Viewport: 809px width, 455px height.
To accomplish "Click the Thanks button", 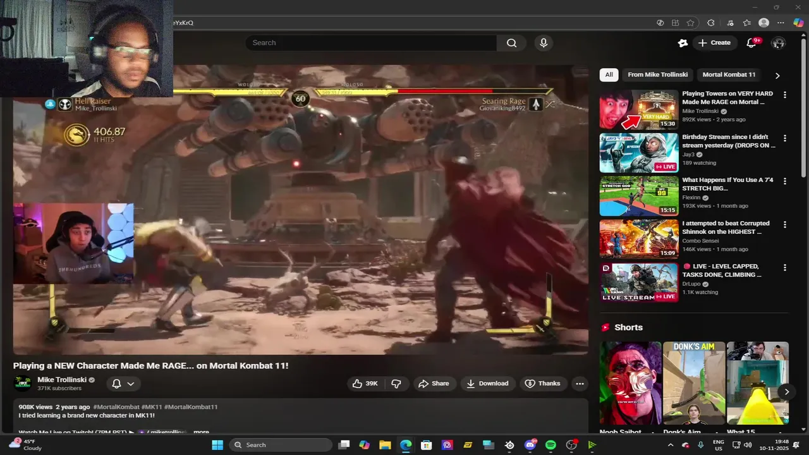I will 543,384.
